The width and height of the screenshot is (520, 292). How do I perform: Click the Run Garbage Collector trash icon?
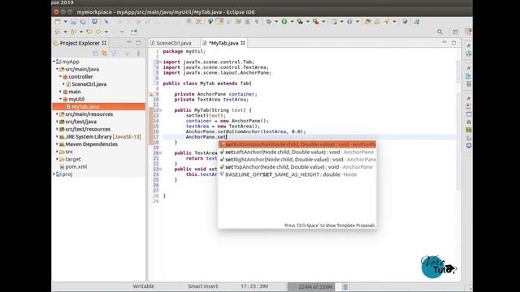tap(345, 286)
